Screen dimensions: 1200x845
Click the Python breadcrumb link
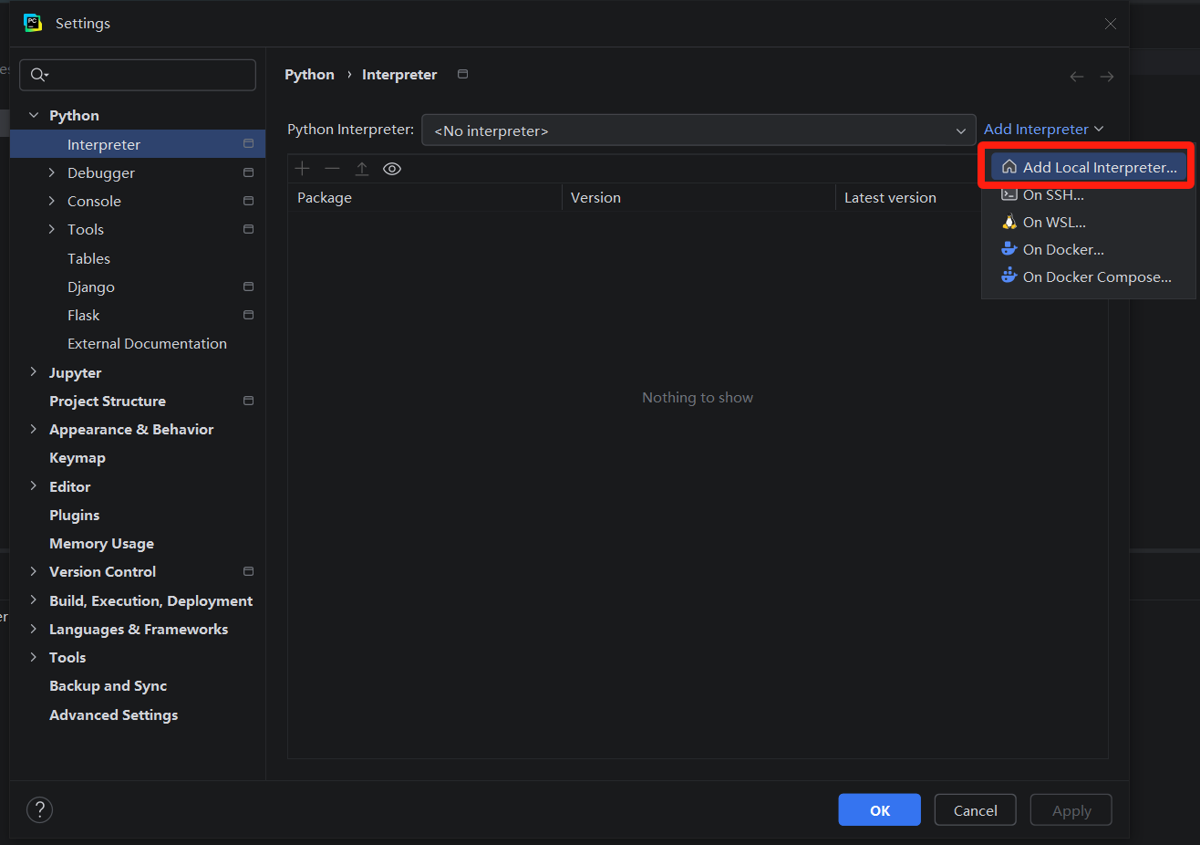click(x=309, y=75)
